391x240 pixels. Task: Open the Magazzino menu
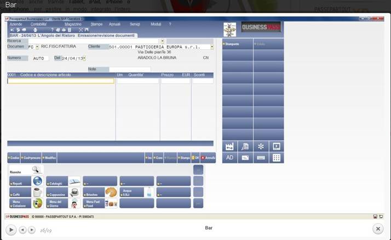point(73,25)
